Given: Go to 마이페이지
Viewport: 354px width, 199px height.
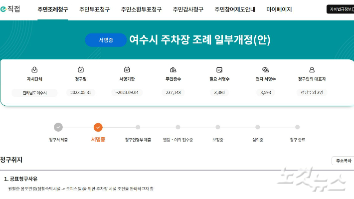Looking at the screenshot, I should click(279, 9).
